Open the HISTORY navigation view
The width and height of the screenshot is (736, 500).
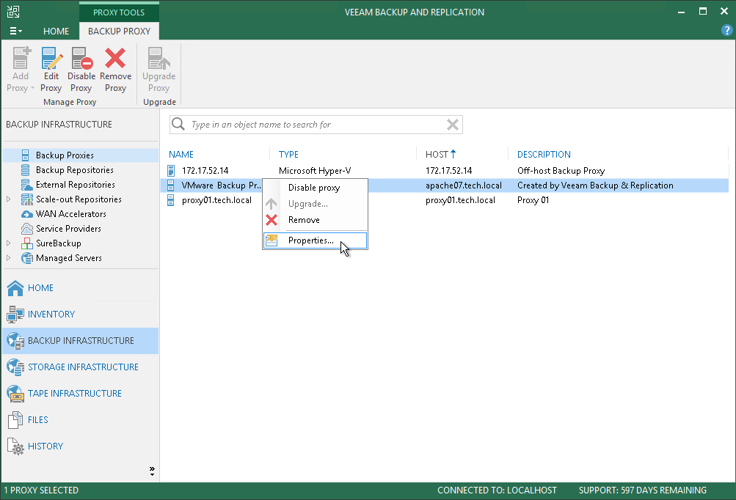tap(80, 446)
